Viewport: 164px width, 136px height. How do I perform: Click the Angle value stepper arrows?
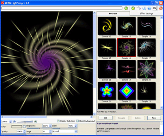click(x=50, y=132)
